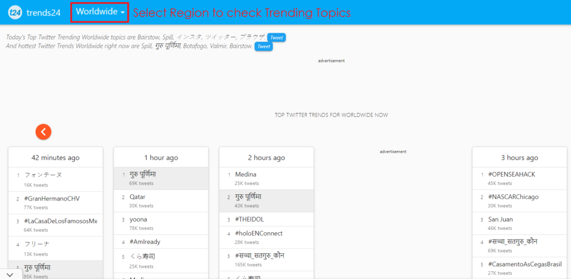Open #OPENSEAHACK trend
The width and height of the screenshot is (571, 279).
point(512,175)
